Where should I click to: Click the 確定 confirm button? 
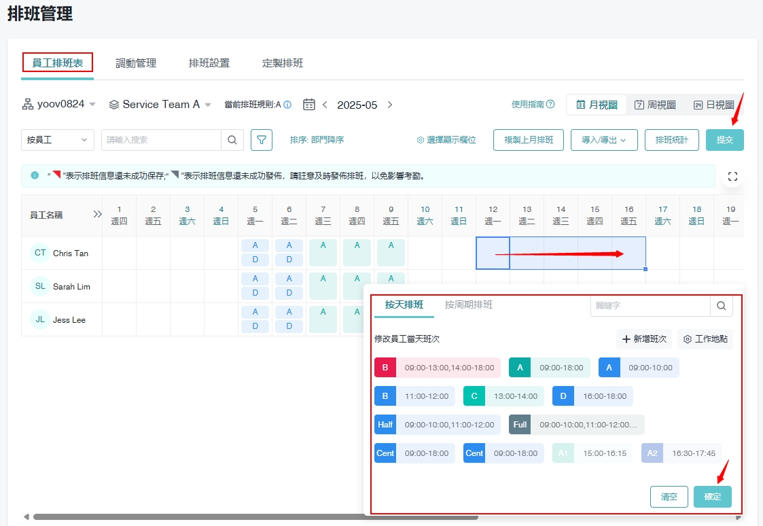712,497
